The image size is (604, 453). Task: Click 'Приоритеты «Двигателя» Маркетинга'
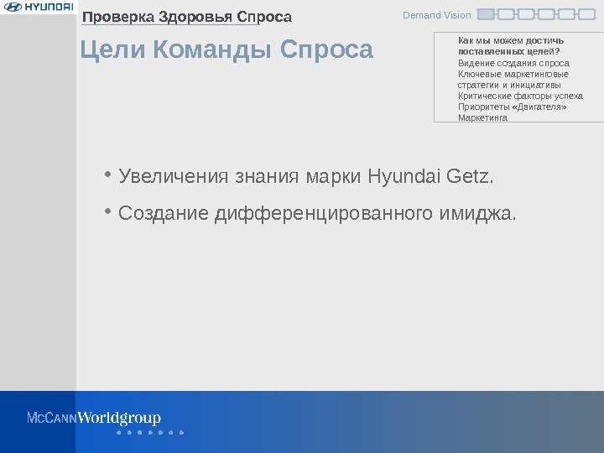(512, 112)
